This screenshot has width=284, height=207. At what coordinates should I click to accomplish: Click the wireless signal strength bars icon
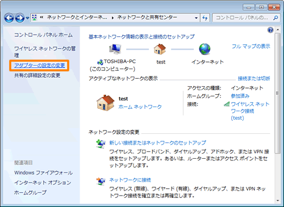tap(227, 104)
